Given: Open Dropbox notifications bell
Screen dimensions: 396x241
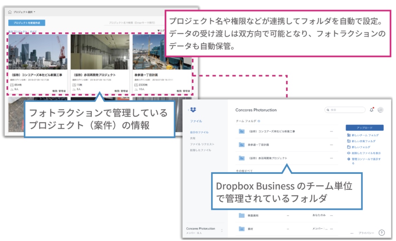Looking at the screenshot, I should [372, 110].
